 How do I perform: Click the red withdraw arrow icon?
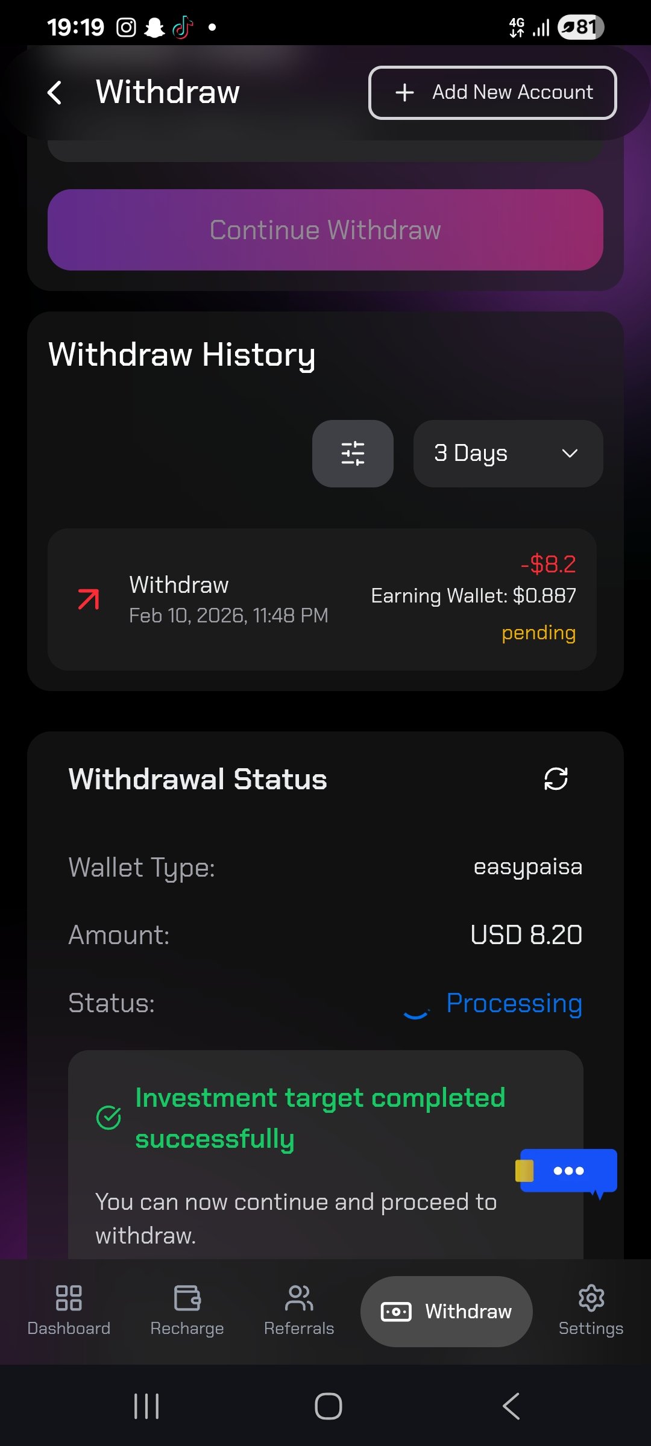coord(89,599)
